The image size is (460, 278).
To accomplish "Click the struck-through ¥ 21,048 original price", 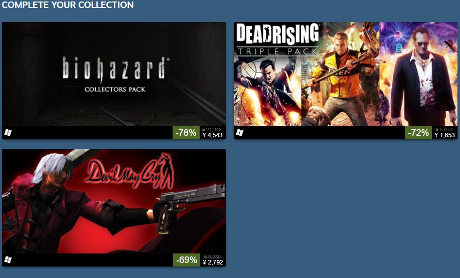I will tap(212, 129).
